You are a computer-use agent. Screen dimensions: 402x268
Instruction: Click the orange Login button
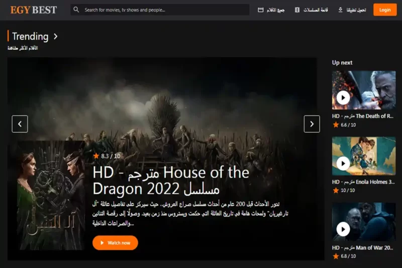385,10
